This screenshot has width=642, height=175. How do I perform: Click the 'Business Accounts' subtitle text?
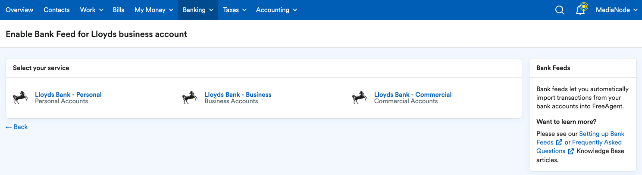tap(231, 101)
